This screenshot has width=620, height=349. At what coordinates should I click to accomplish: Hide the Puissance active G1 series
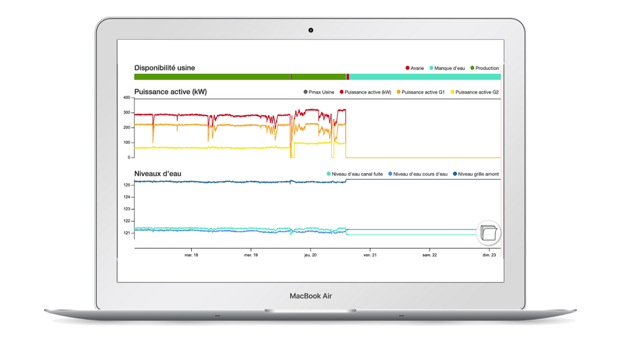pyautogui.click(x=423, y=92)
